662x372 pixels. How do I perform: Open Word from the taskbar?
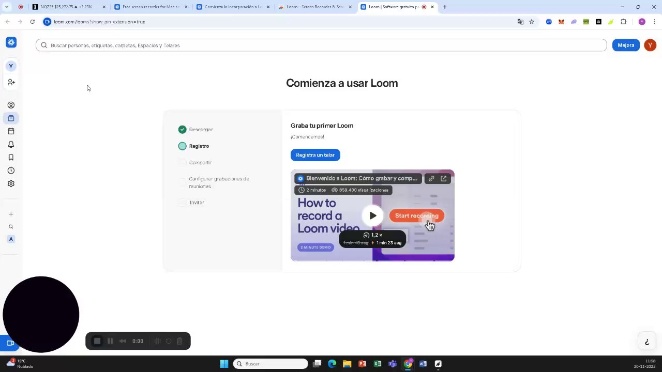423,364
